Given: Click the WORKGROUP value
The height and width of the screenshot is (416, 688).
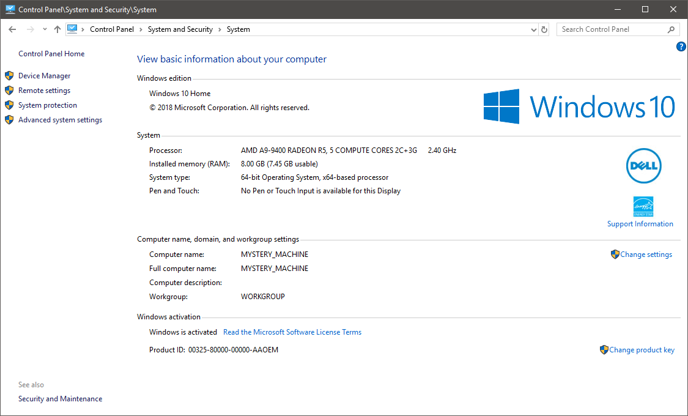Looking at the screenshot, I should click(263, 297).
